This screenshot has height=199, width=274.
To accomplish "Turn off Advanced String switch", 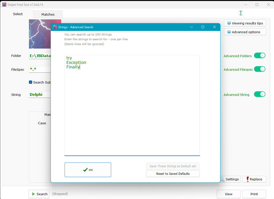I will [259, 94].
